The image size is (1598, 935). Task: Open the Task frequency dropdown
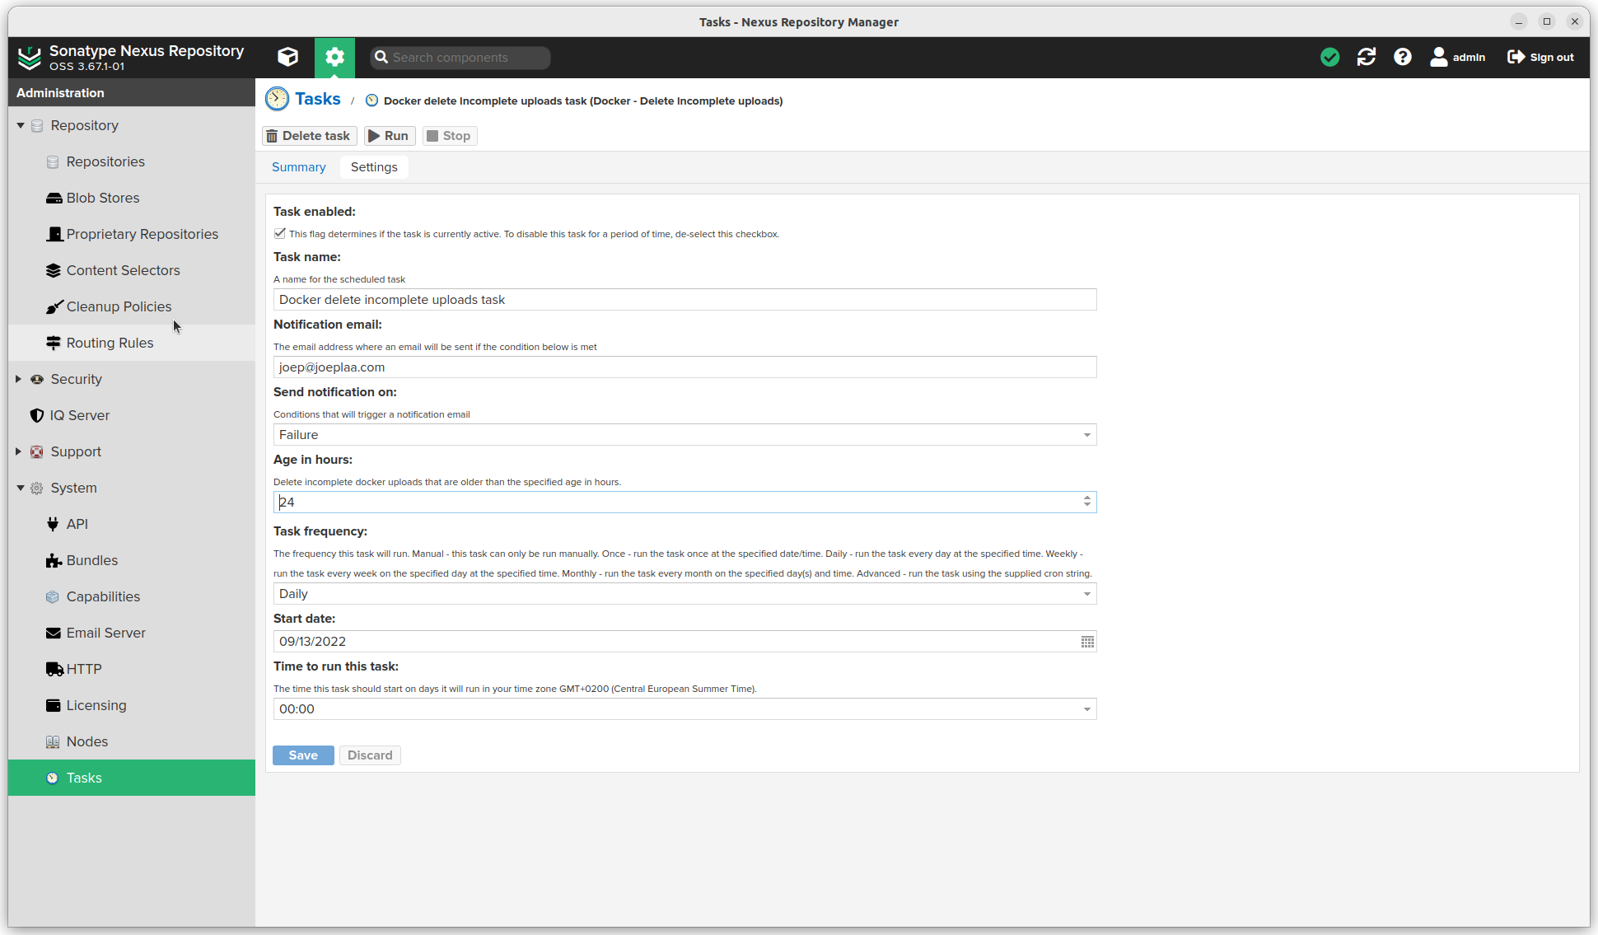(x=1086, y=594)
